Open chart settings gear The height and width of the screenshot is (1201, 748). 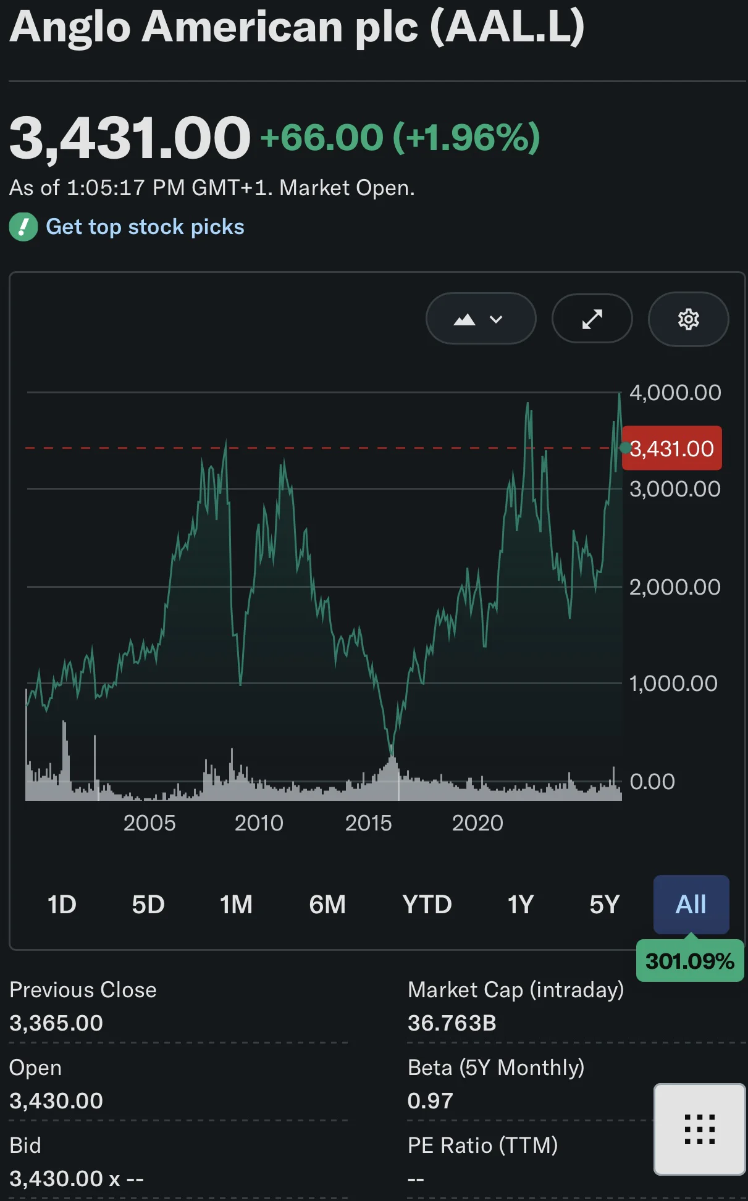(x=688, y=319)
